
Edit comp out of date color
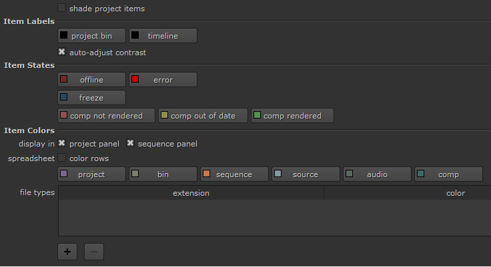pos(203,116)
